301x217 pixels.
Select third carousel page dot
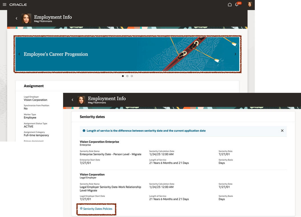(132, 76)
